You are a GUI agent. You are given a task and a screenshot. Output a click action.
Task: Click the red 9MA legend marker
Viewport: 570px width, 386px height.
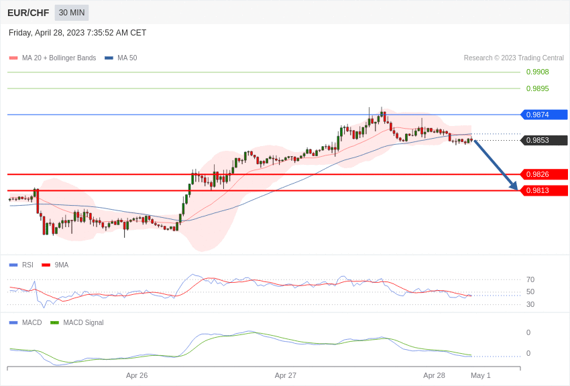(46, 265)
